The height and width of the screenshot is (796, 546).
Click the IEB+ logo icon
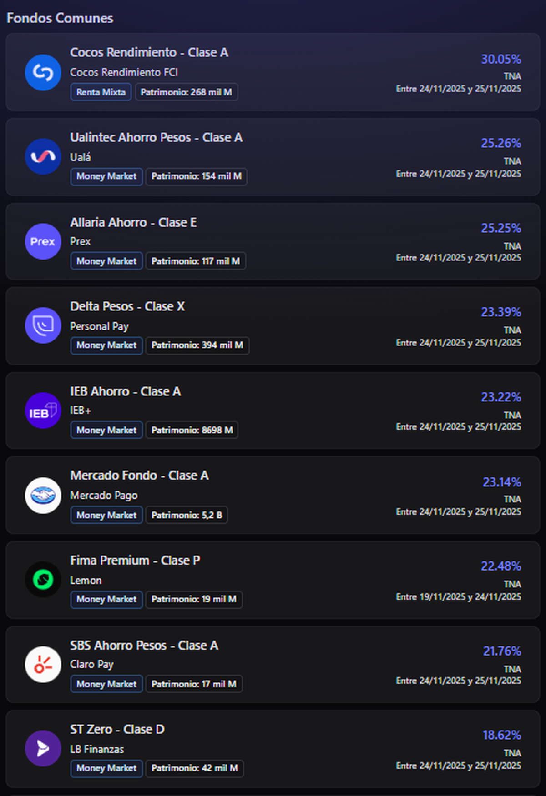pos(43,411)
